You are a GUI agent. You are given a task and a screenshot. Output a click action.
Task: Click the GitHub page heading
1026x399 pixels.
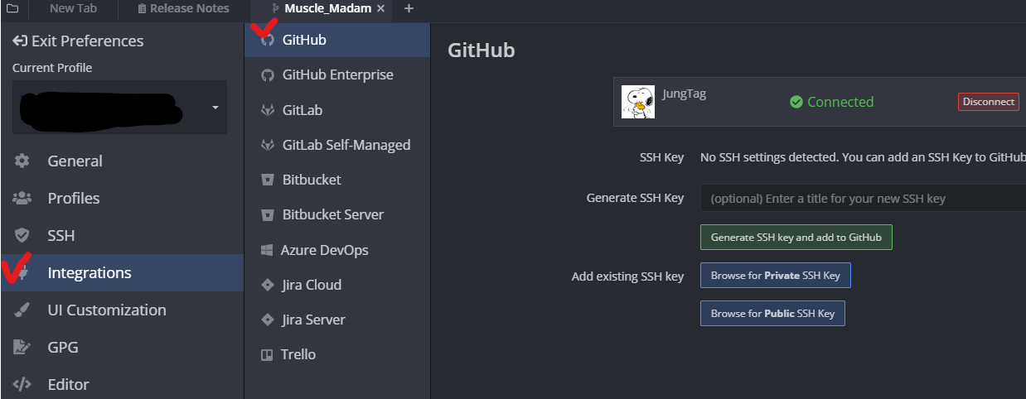click(482, 50)
